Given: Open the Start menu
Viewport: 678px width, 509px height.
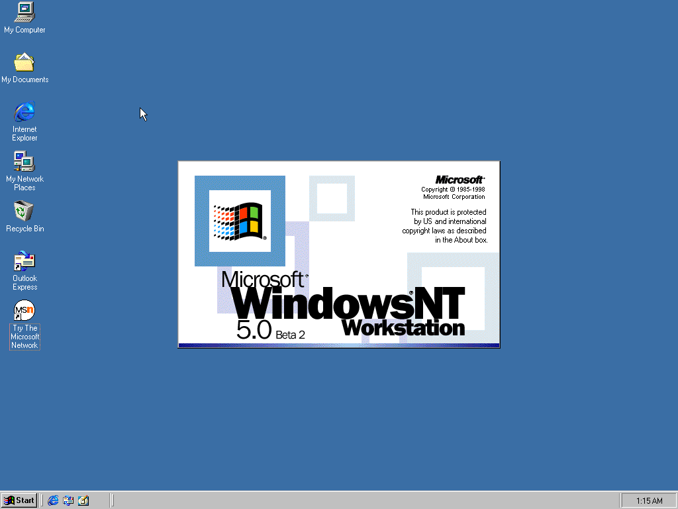Looking at the screenshot, I should [19, 500].
